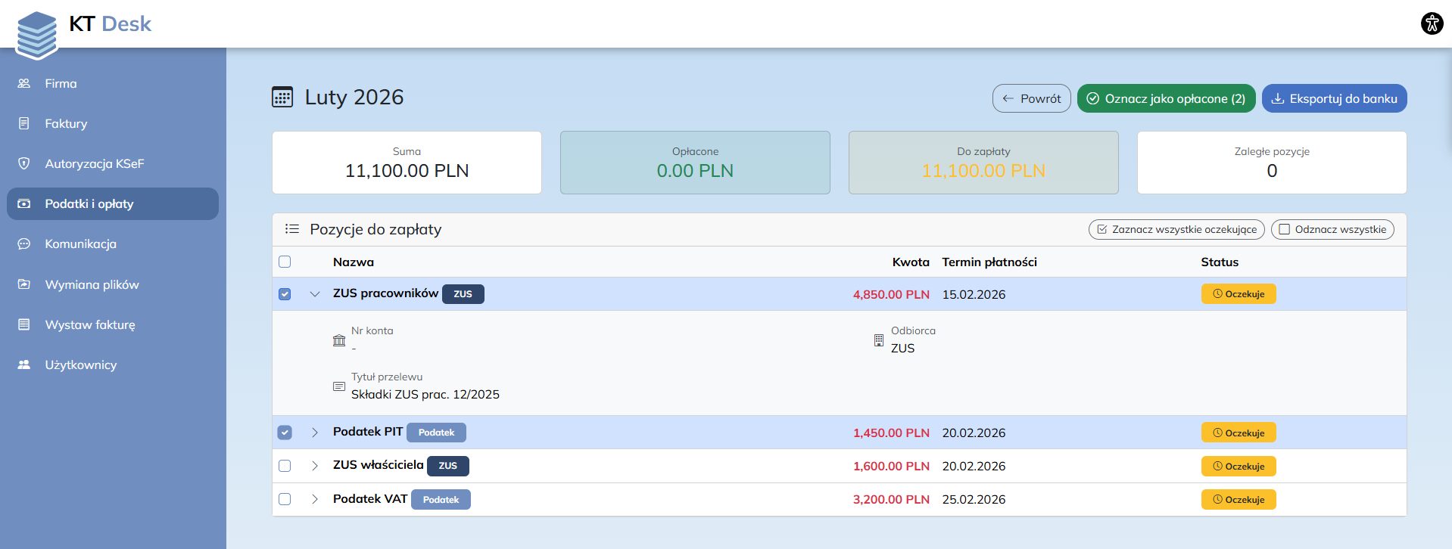
Task: Expand the Podatek PIT row details
Action: coord(315,433)
